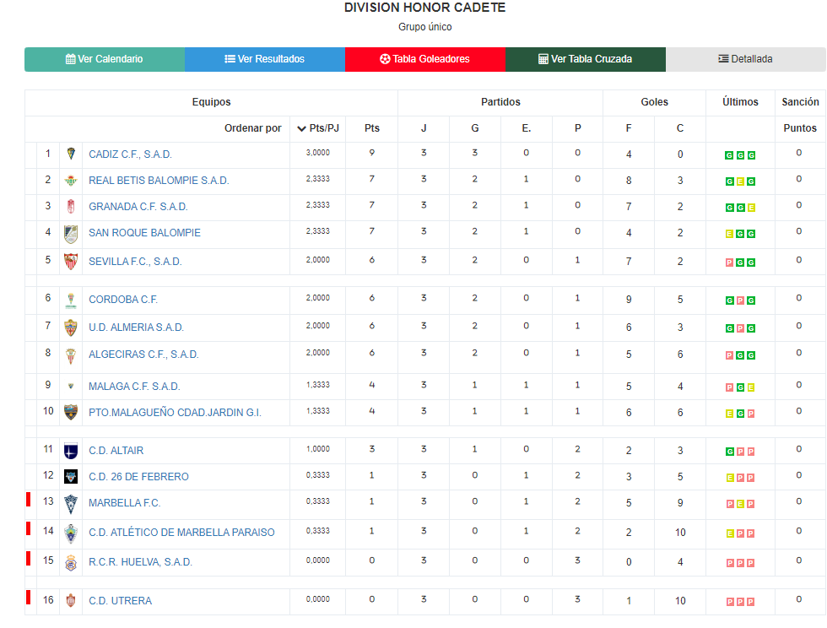Sort by the Puntos sanction header

pos(800,128)
